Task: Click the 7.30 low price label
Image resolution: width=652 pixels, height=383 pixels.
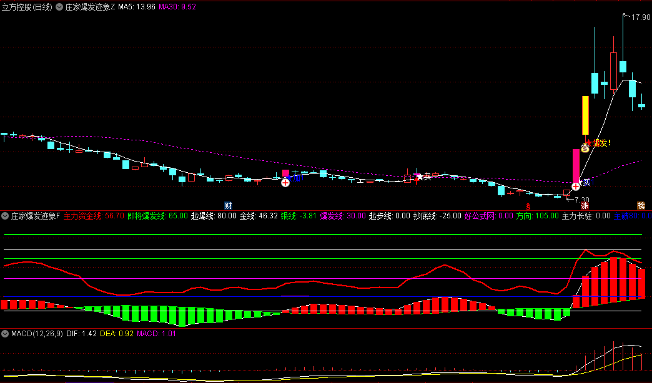Action: click(x=581, y=200)
